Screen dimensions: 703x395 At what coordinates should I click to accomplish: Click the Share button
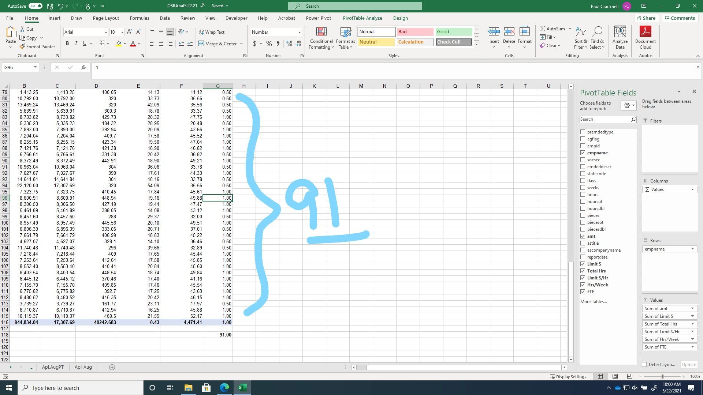[x=646, y=18]
